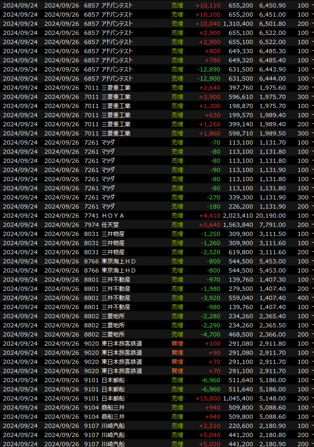This screenshot has width=314, height=447.
Task: Click the 任天堂 stock name
Action: (111, 225)
